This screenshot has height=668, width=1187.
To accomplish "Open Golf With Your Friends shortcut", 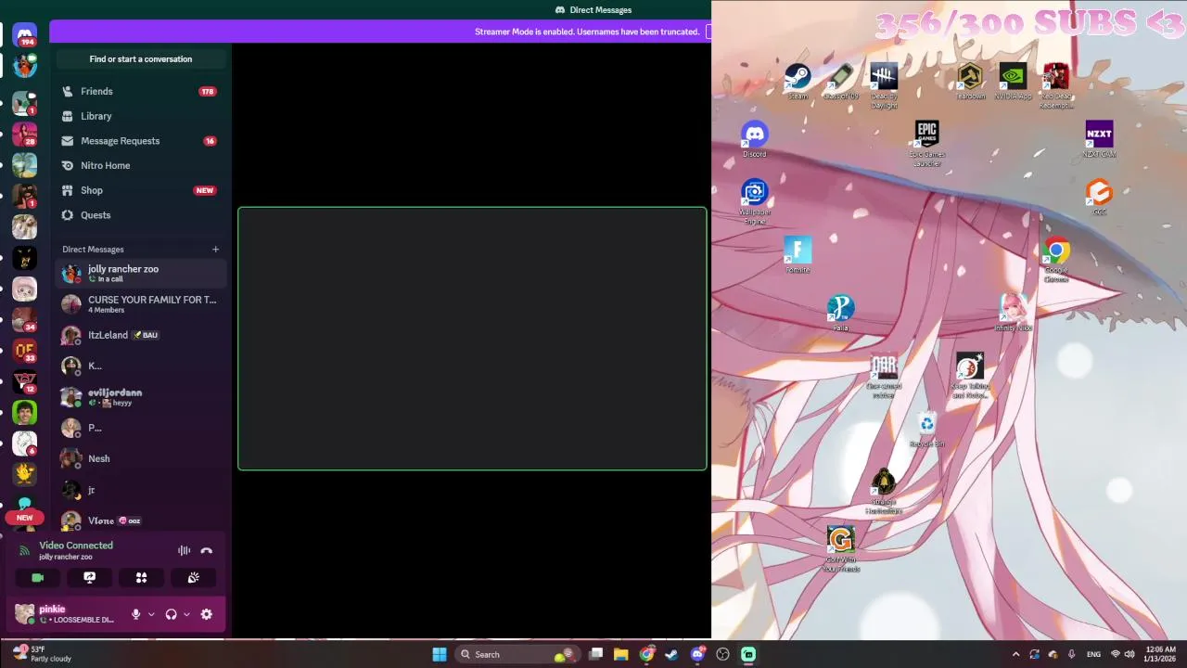I will coord(840,548).
